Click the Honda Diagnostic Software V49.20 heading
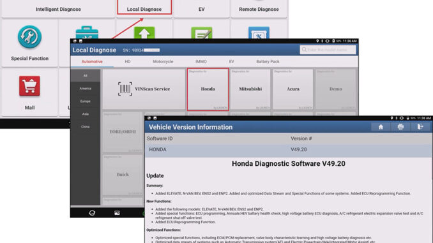Viewport: 433px width, 243px height. coord(288,163)
